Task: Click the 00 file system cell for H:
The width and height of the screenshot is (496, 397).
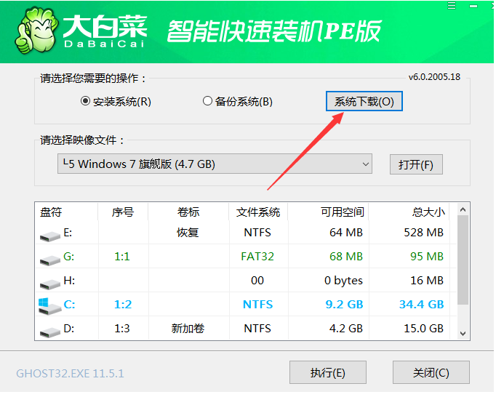Action: (x=257, y=281)
